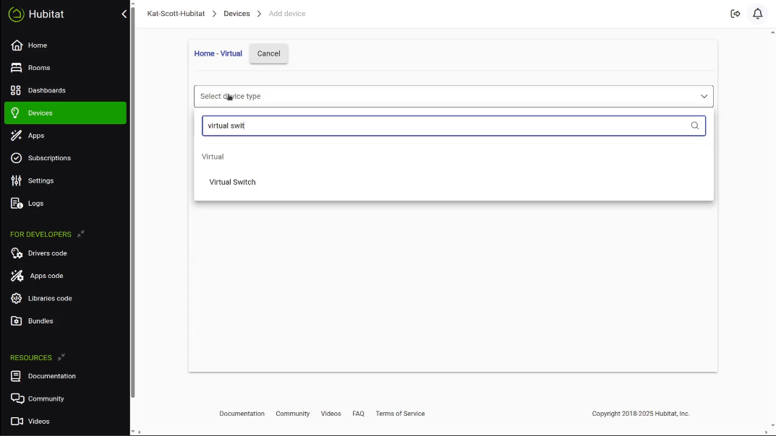Image resolution: width=776 pixels, height=436 pixels.
Task: Select Virtual Switch from the list
Action: pyautogui.click(x=232, y=182)
